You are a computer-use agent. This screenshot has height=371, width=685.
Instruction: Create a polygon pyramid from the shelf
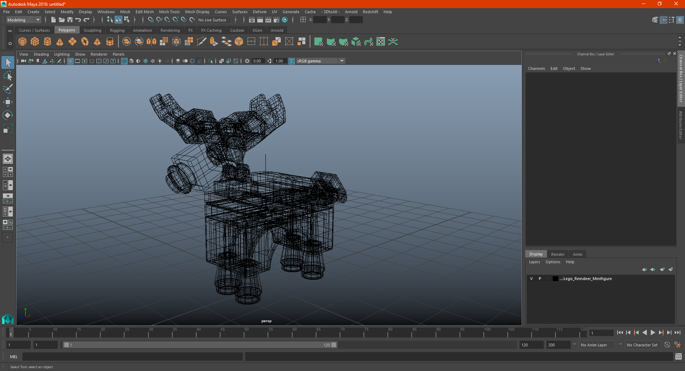[x=97, y=42]
